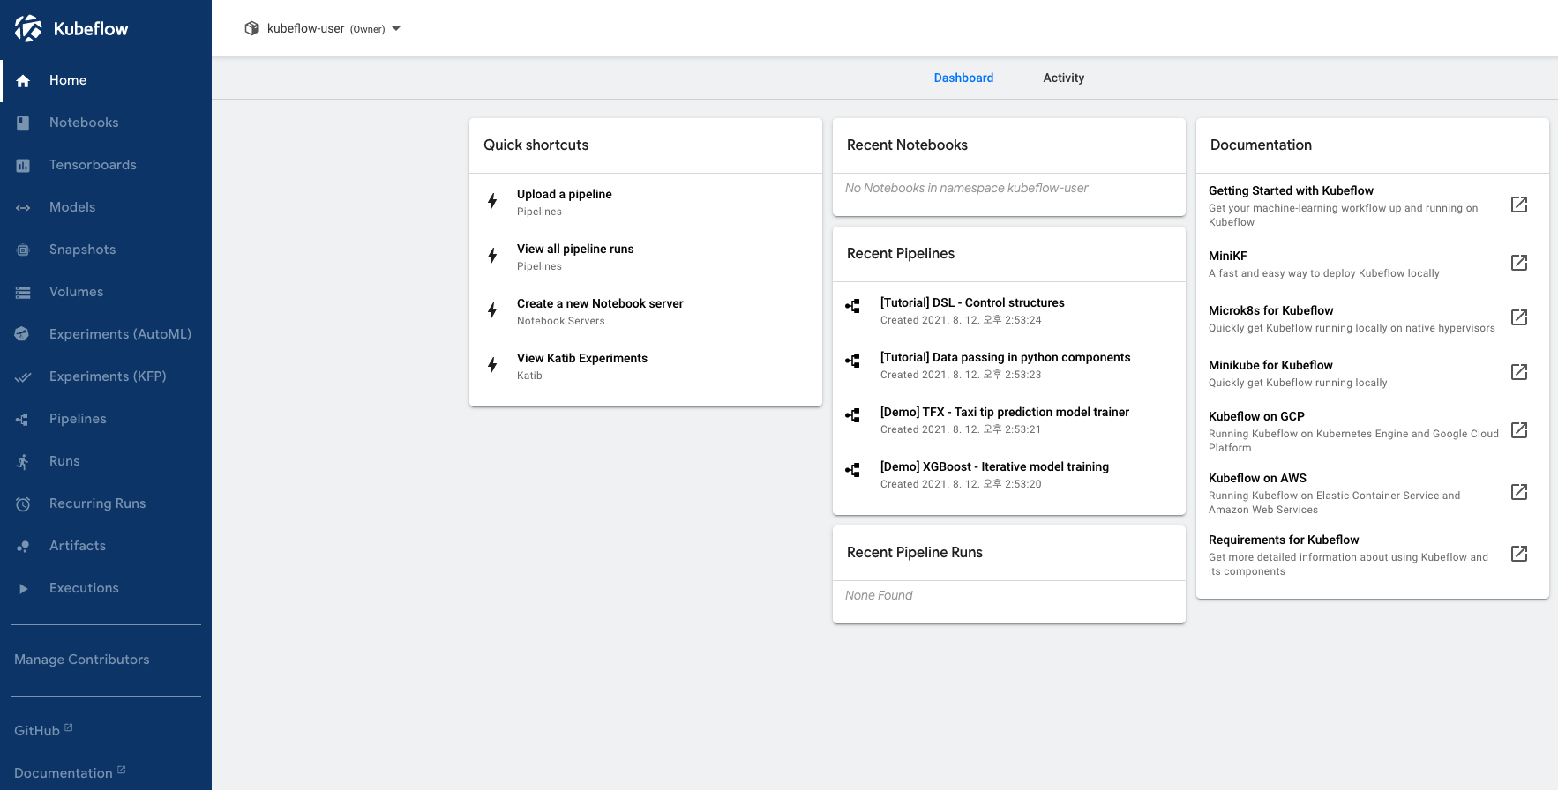Screen dimensions: 1558x790
Task: Click pipeline icon next to DSL Control structures
Action: pyautogui.click(x=852, y=306)
